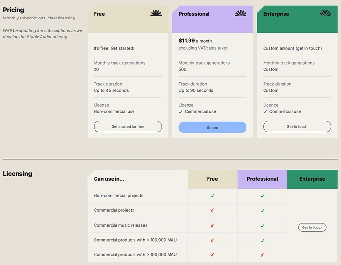Select the Enterprise column header in Licensing table
Image resolution: width=341 pixels, height=265 pixels.
click(313, 179)
